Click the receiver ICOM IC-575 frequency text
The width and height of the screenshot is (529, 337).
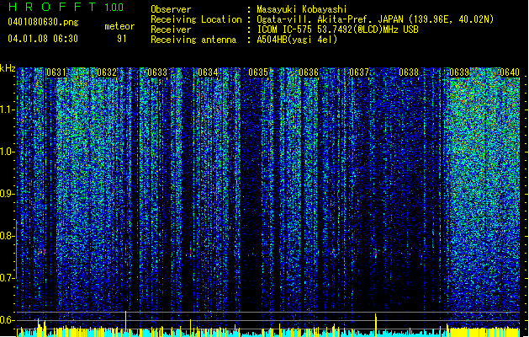(337, 29)
